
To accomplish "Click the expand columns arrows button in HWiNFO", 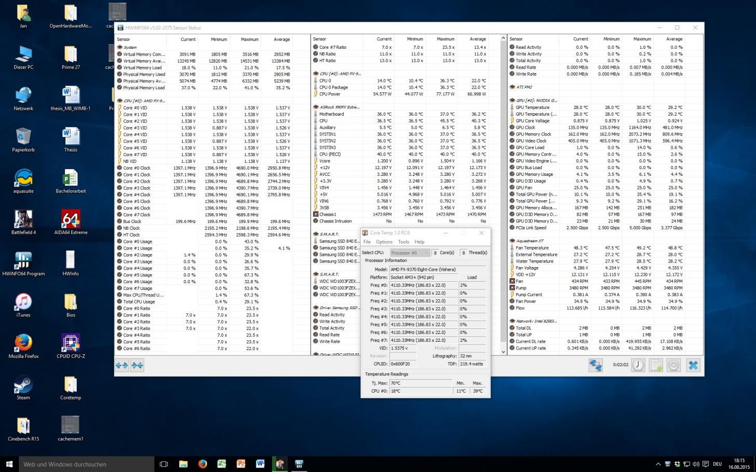I will (122, 365).
